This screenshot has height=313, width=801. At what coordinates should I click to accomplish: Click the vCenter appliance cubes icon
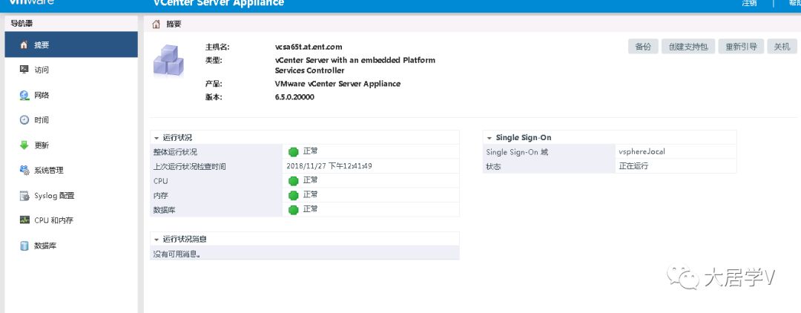coord(168,61)
